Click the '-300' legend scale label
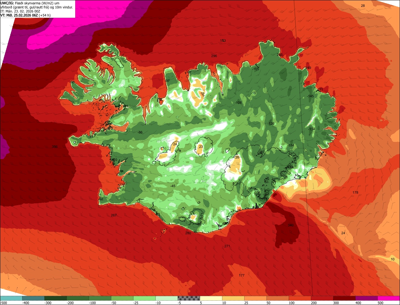The height and width of the screenshot is (305, 400). coord(48,303)
